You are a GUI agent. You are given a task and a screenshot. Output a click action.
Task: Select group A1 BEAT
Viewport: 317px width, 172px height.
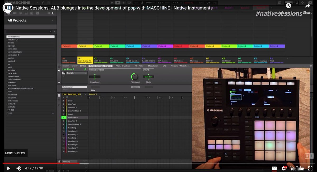point(69,60)
